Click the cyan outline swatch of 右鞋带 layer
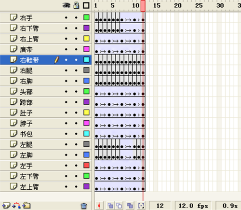 click(86, 60)
